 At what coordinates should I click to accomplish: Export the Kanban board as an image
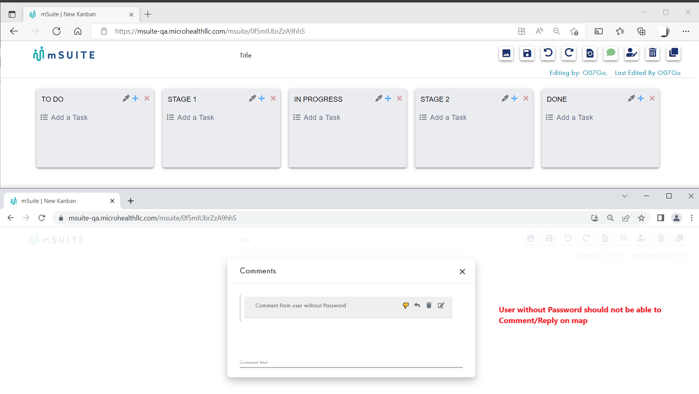click(506, 53)
